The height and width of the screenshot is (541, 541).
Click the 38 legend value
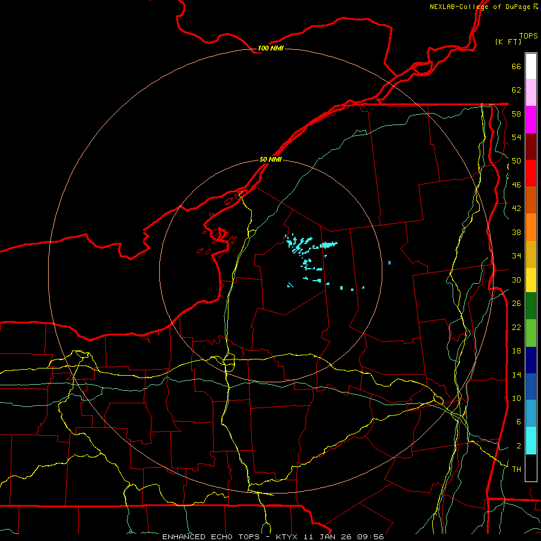coord(516,232)
